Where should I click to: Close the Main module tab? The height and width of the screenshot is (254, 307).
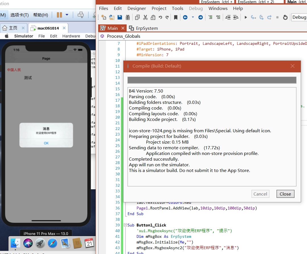coord(123,28)
